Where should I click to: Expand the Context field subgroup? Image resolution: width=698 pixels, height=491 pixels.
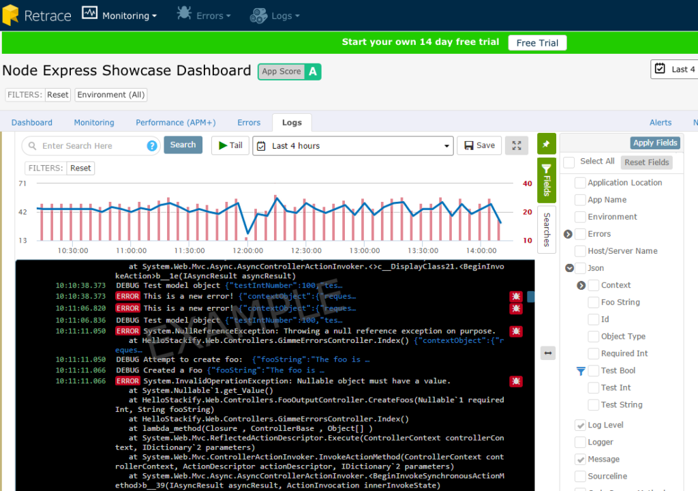[x=581, y=286]
